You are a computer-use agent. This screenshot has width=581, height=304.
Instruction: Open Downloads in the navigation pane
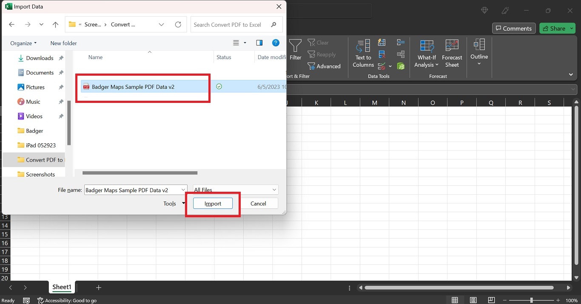click(40, 58)
